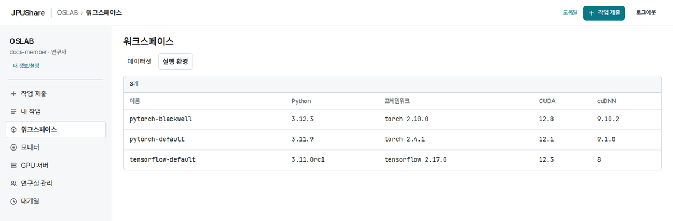This screenshot has height=221, width=673.
Task: Open GPU 서버 in the sidebar
Action: 56,165
